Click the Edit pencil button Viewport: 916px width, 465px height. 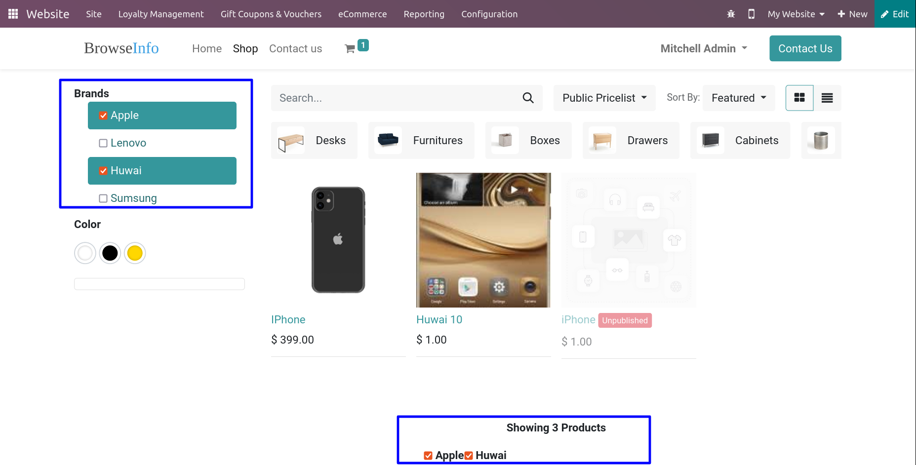click(x=895, y=14)
